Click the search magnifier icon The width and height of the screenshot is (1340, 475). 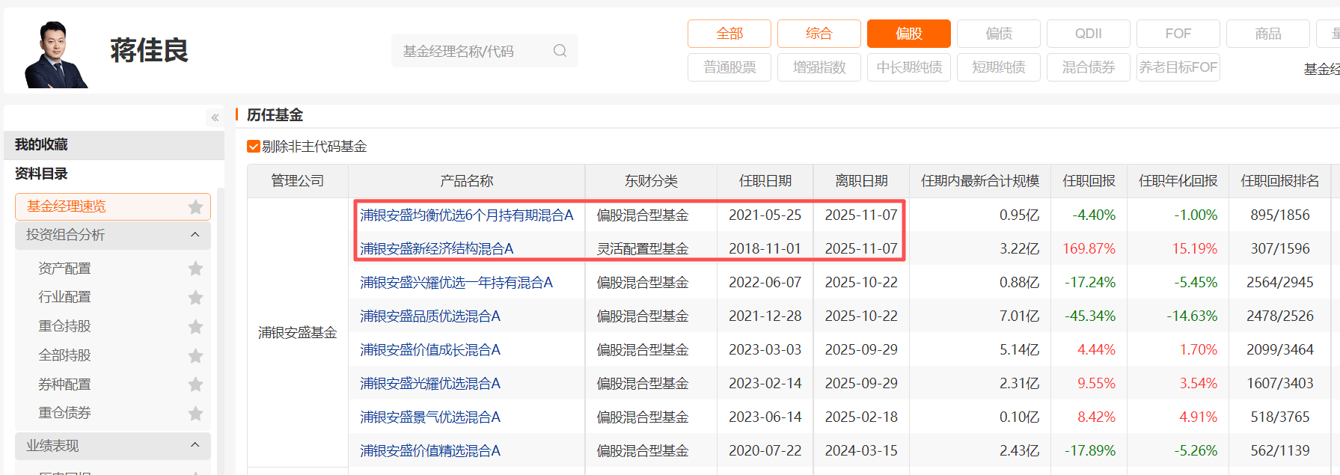[x=560, y=51]
